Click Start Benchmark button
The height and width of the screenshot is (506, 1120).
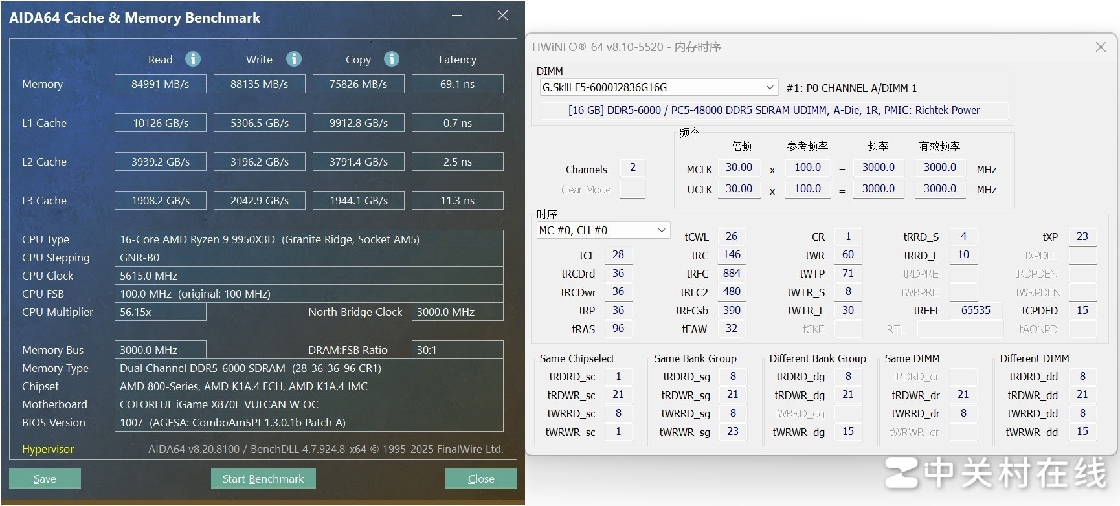263,479
